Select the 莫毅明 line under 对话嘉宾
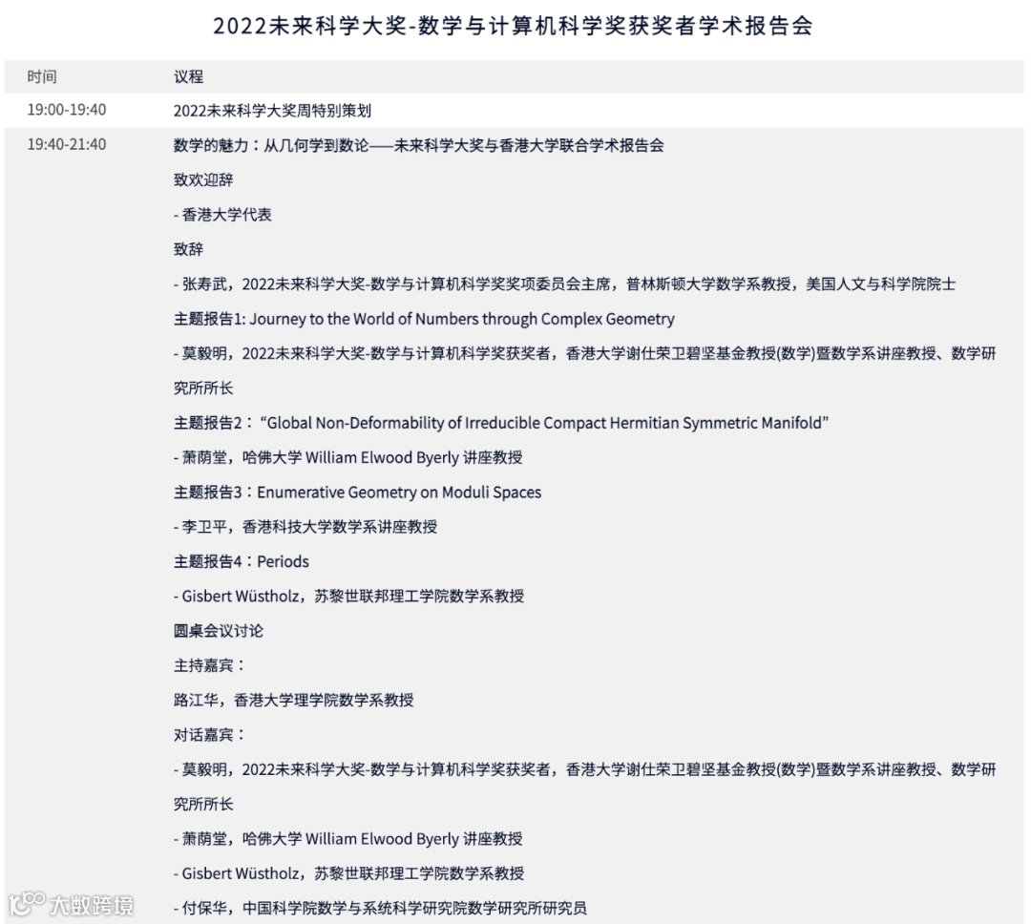The width and height of the screenshot is (1031, 924). (584, 770)
